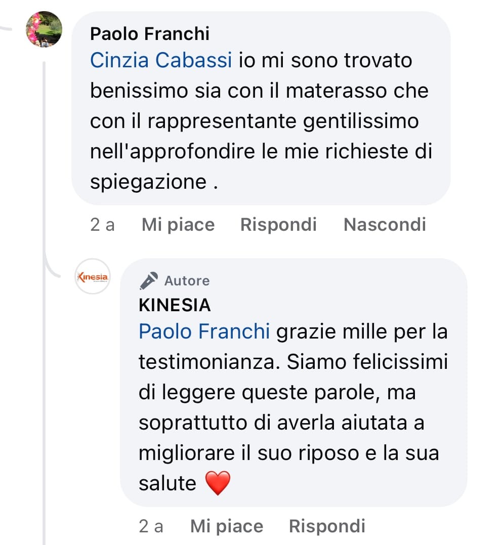Click the timestamp under KINESIA's reply
The width and height of the screenshot is (504, 545).
click(x=151, y=526)
